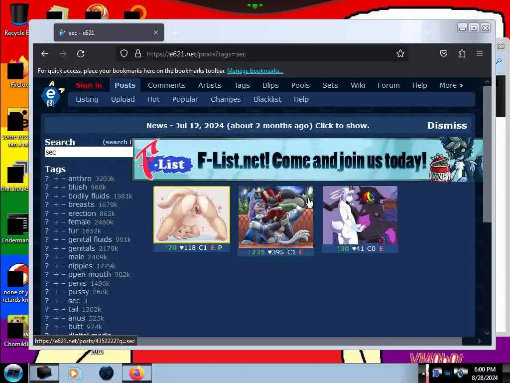Click in the tag search input field

tap(89, 152)
